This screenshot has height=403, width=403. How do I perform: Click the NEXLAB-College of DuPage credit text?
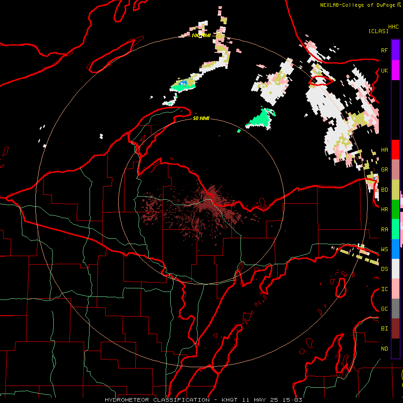click(357, 5)
